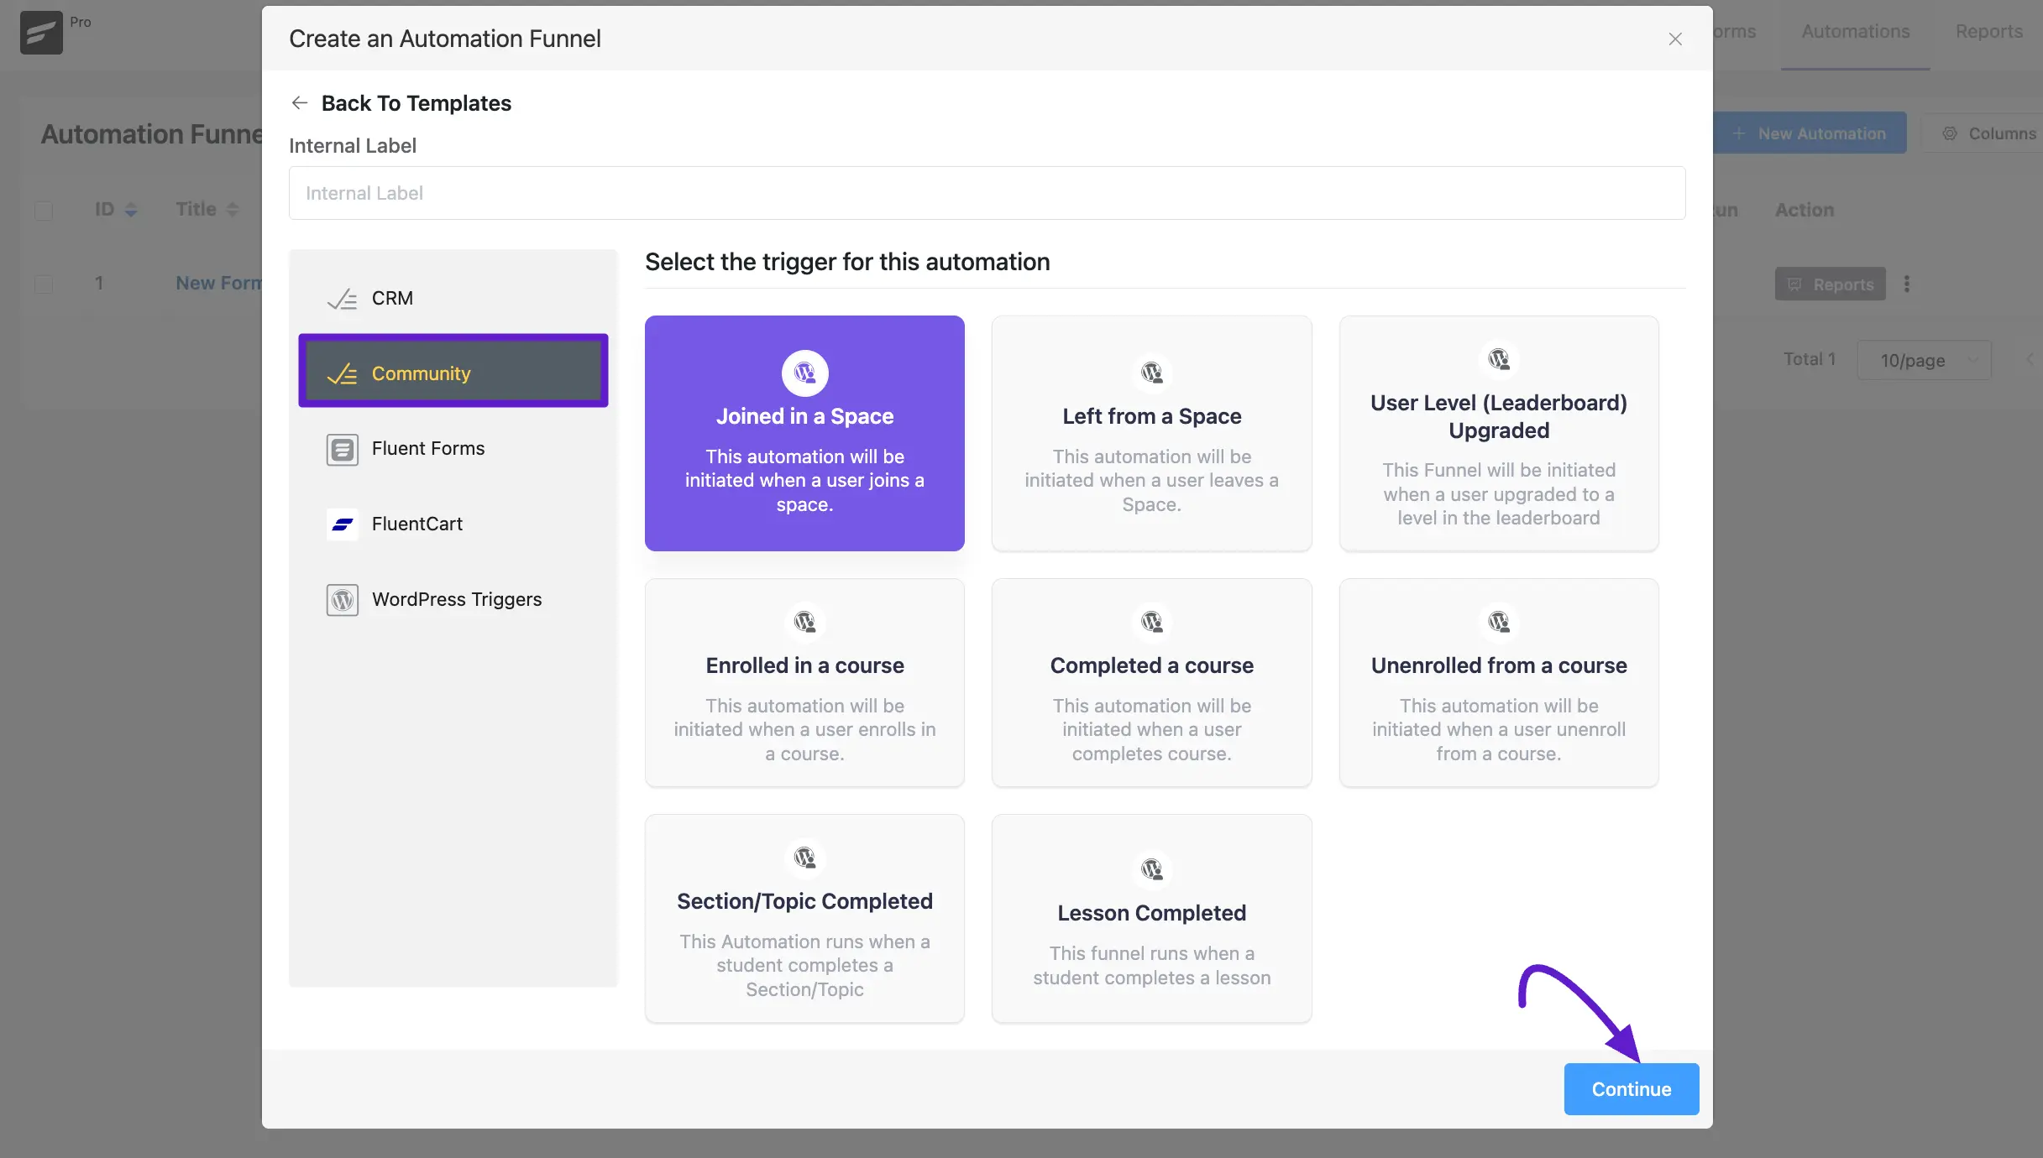Click the Lesson Completed trigger icon
This screenshot has width=2043, height=1158.
tap(1151, 869)
